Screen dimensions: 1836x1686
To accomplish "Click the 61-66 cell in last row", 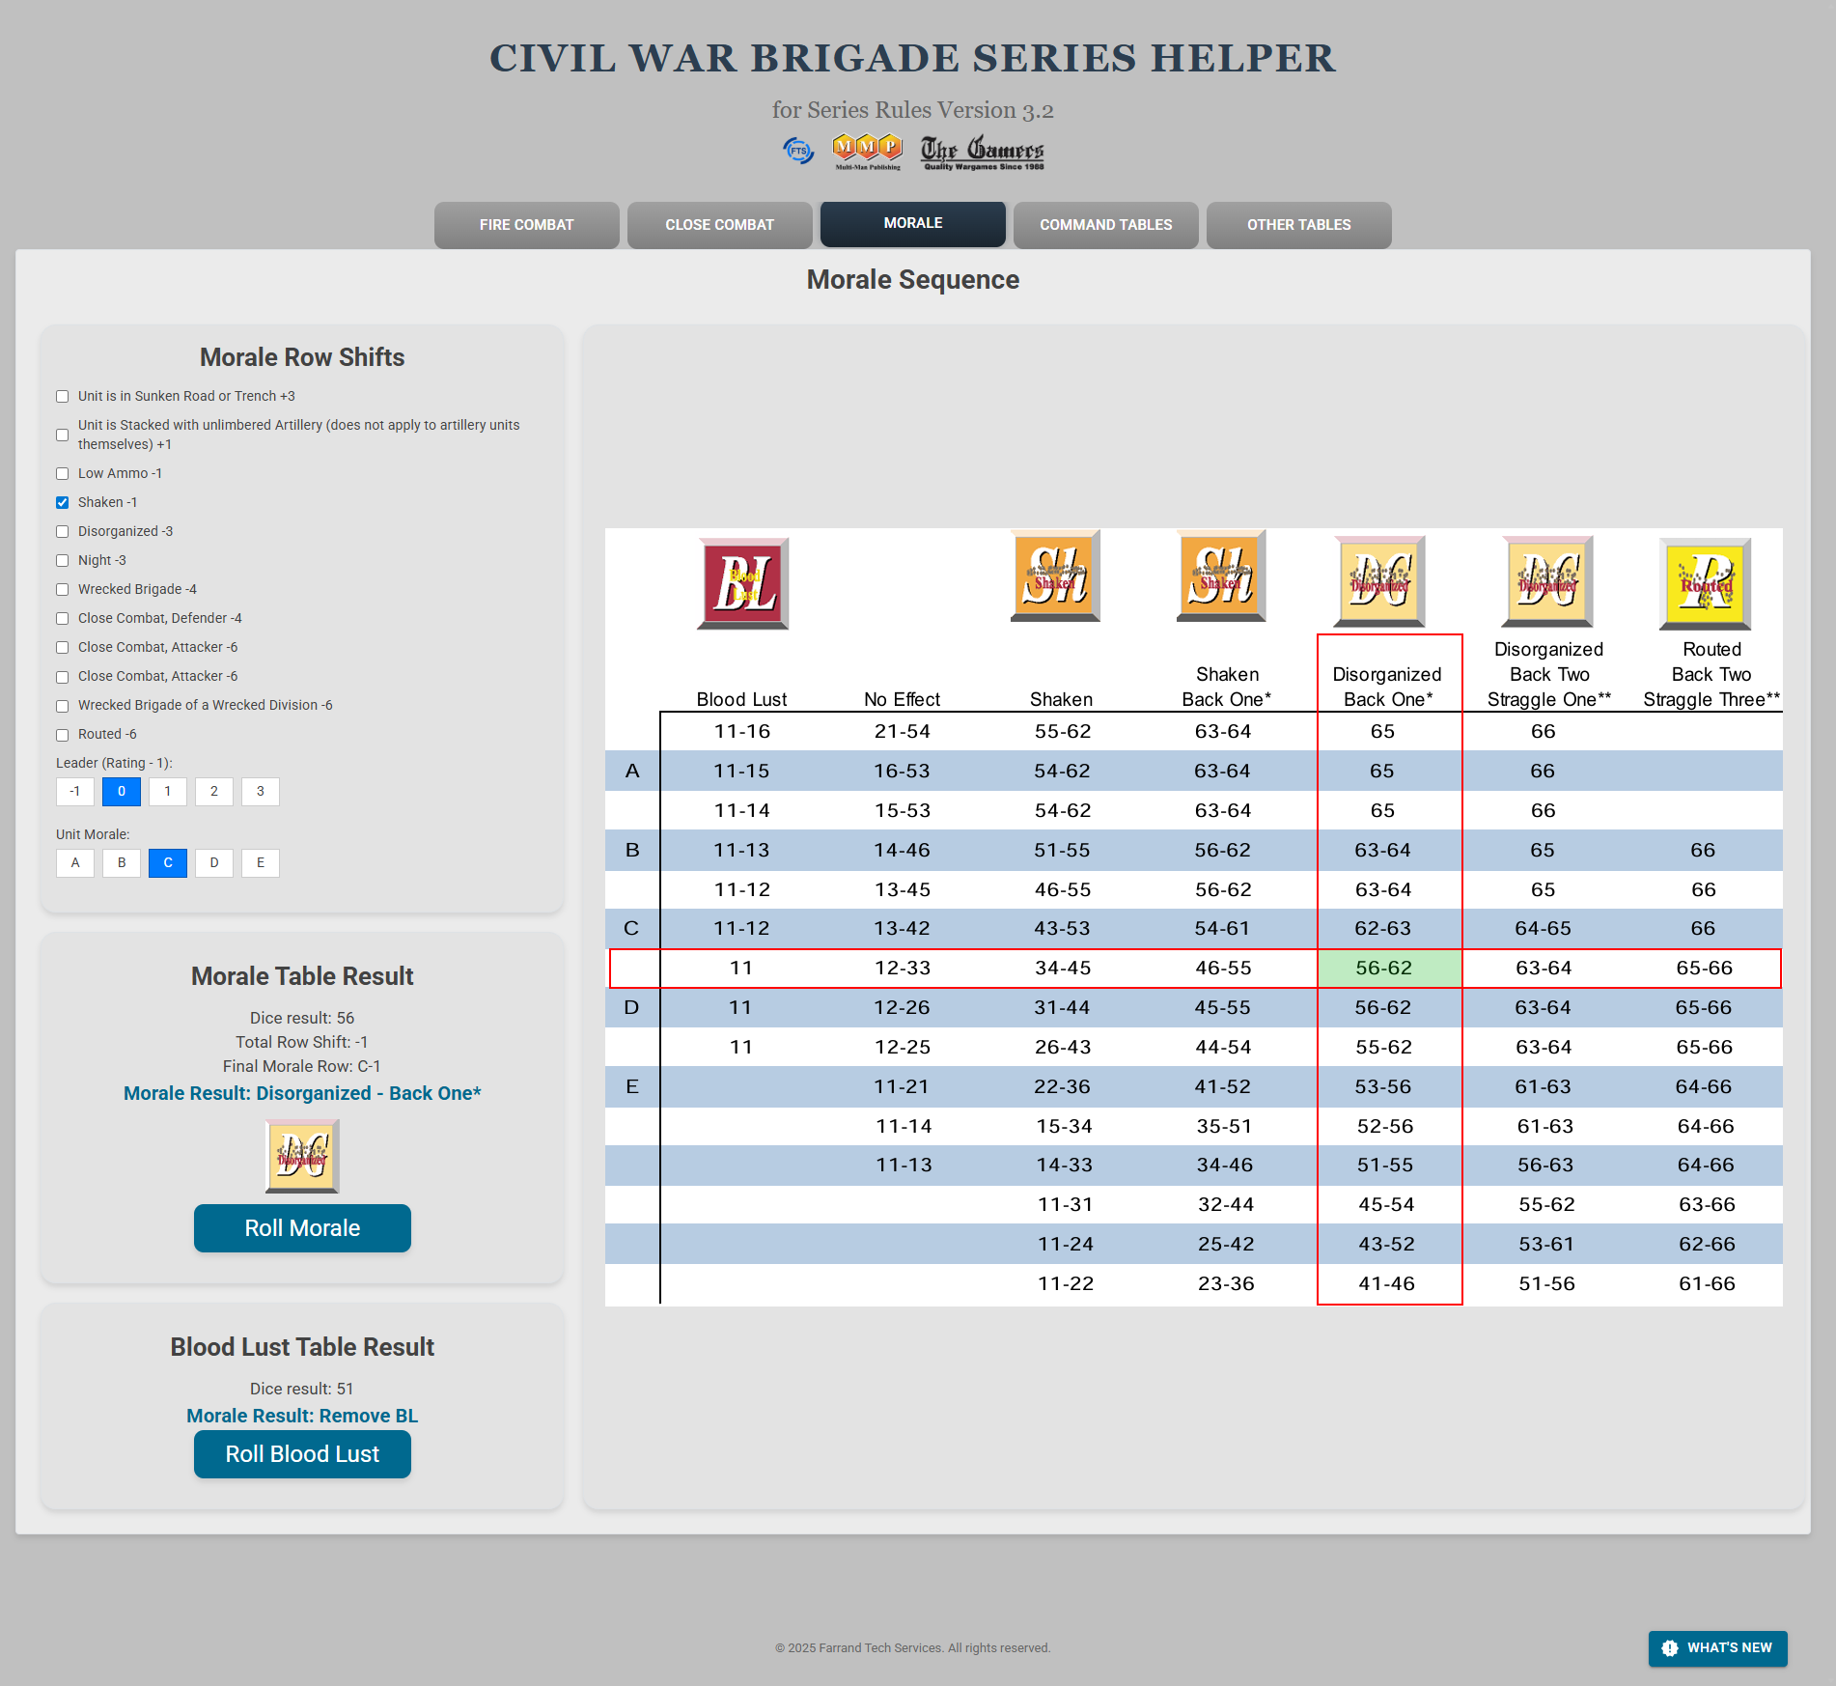I will [x=1708, y=1284].
